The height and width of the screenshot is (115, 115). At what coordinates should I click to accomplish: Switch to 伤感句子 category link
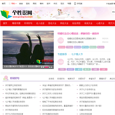pos(82,79)
